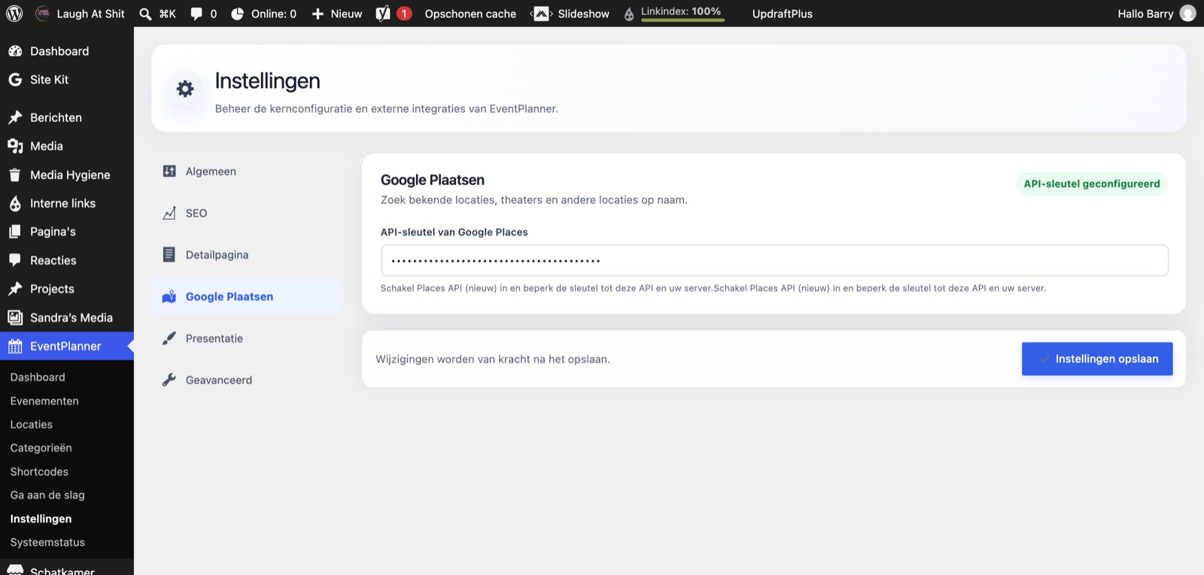1204x575 pixels.
Task: Open Categorieën in EventPlanner submenu
Action: click(x=41, y=448)
